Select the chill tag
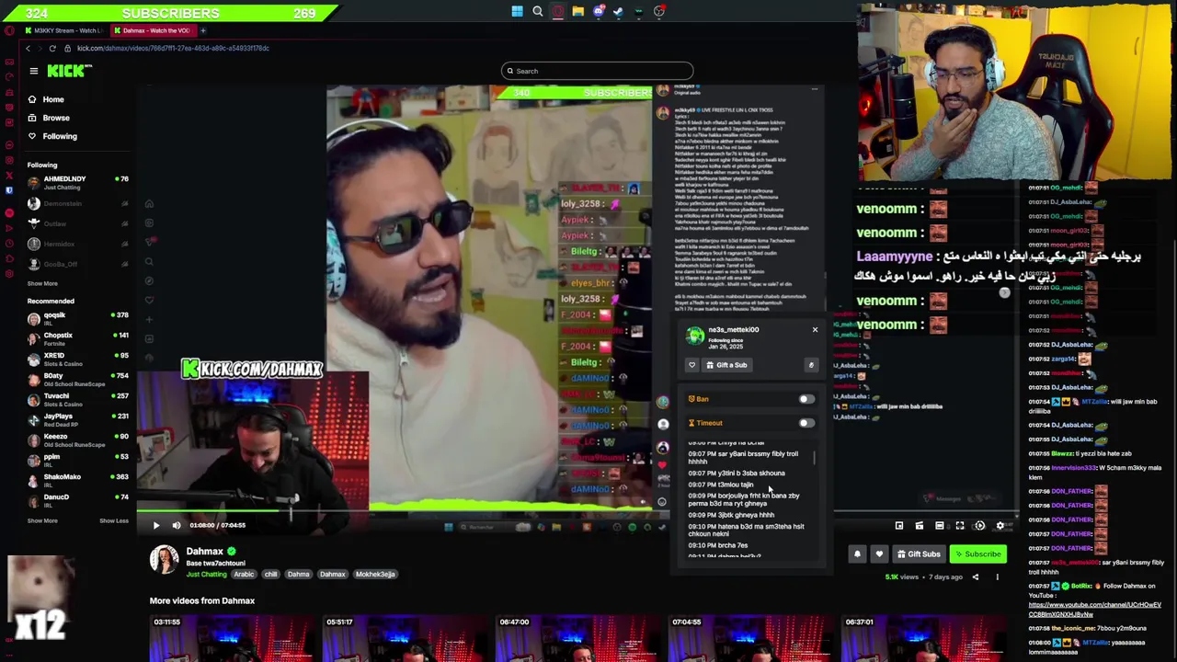1177x662 pixels. [270, 575]
